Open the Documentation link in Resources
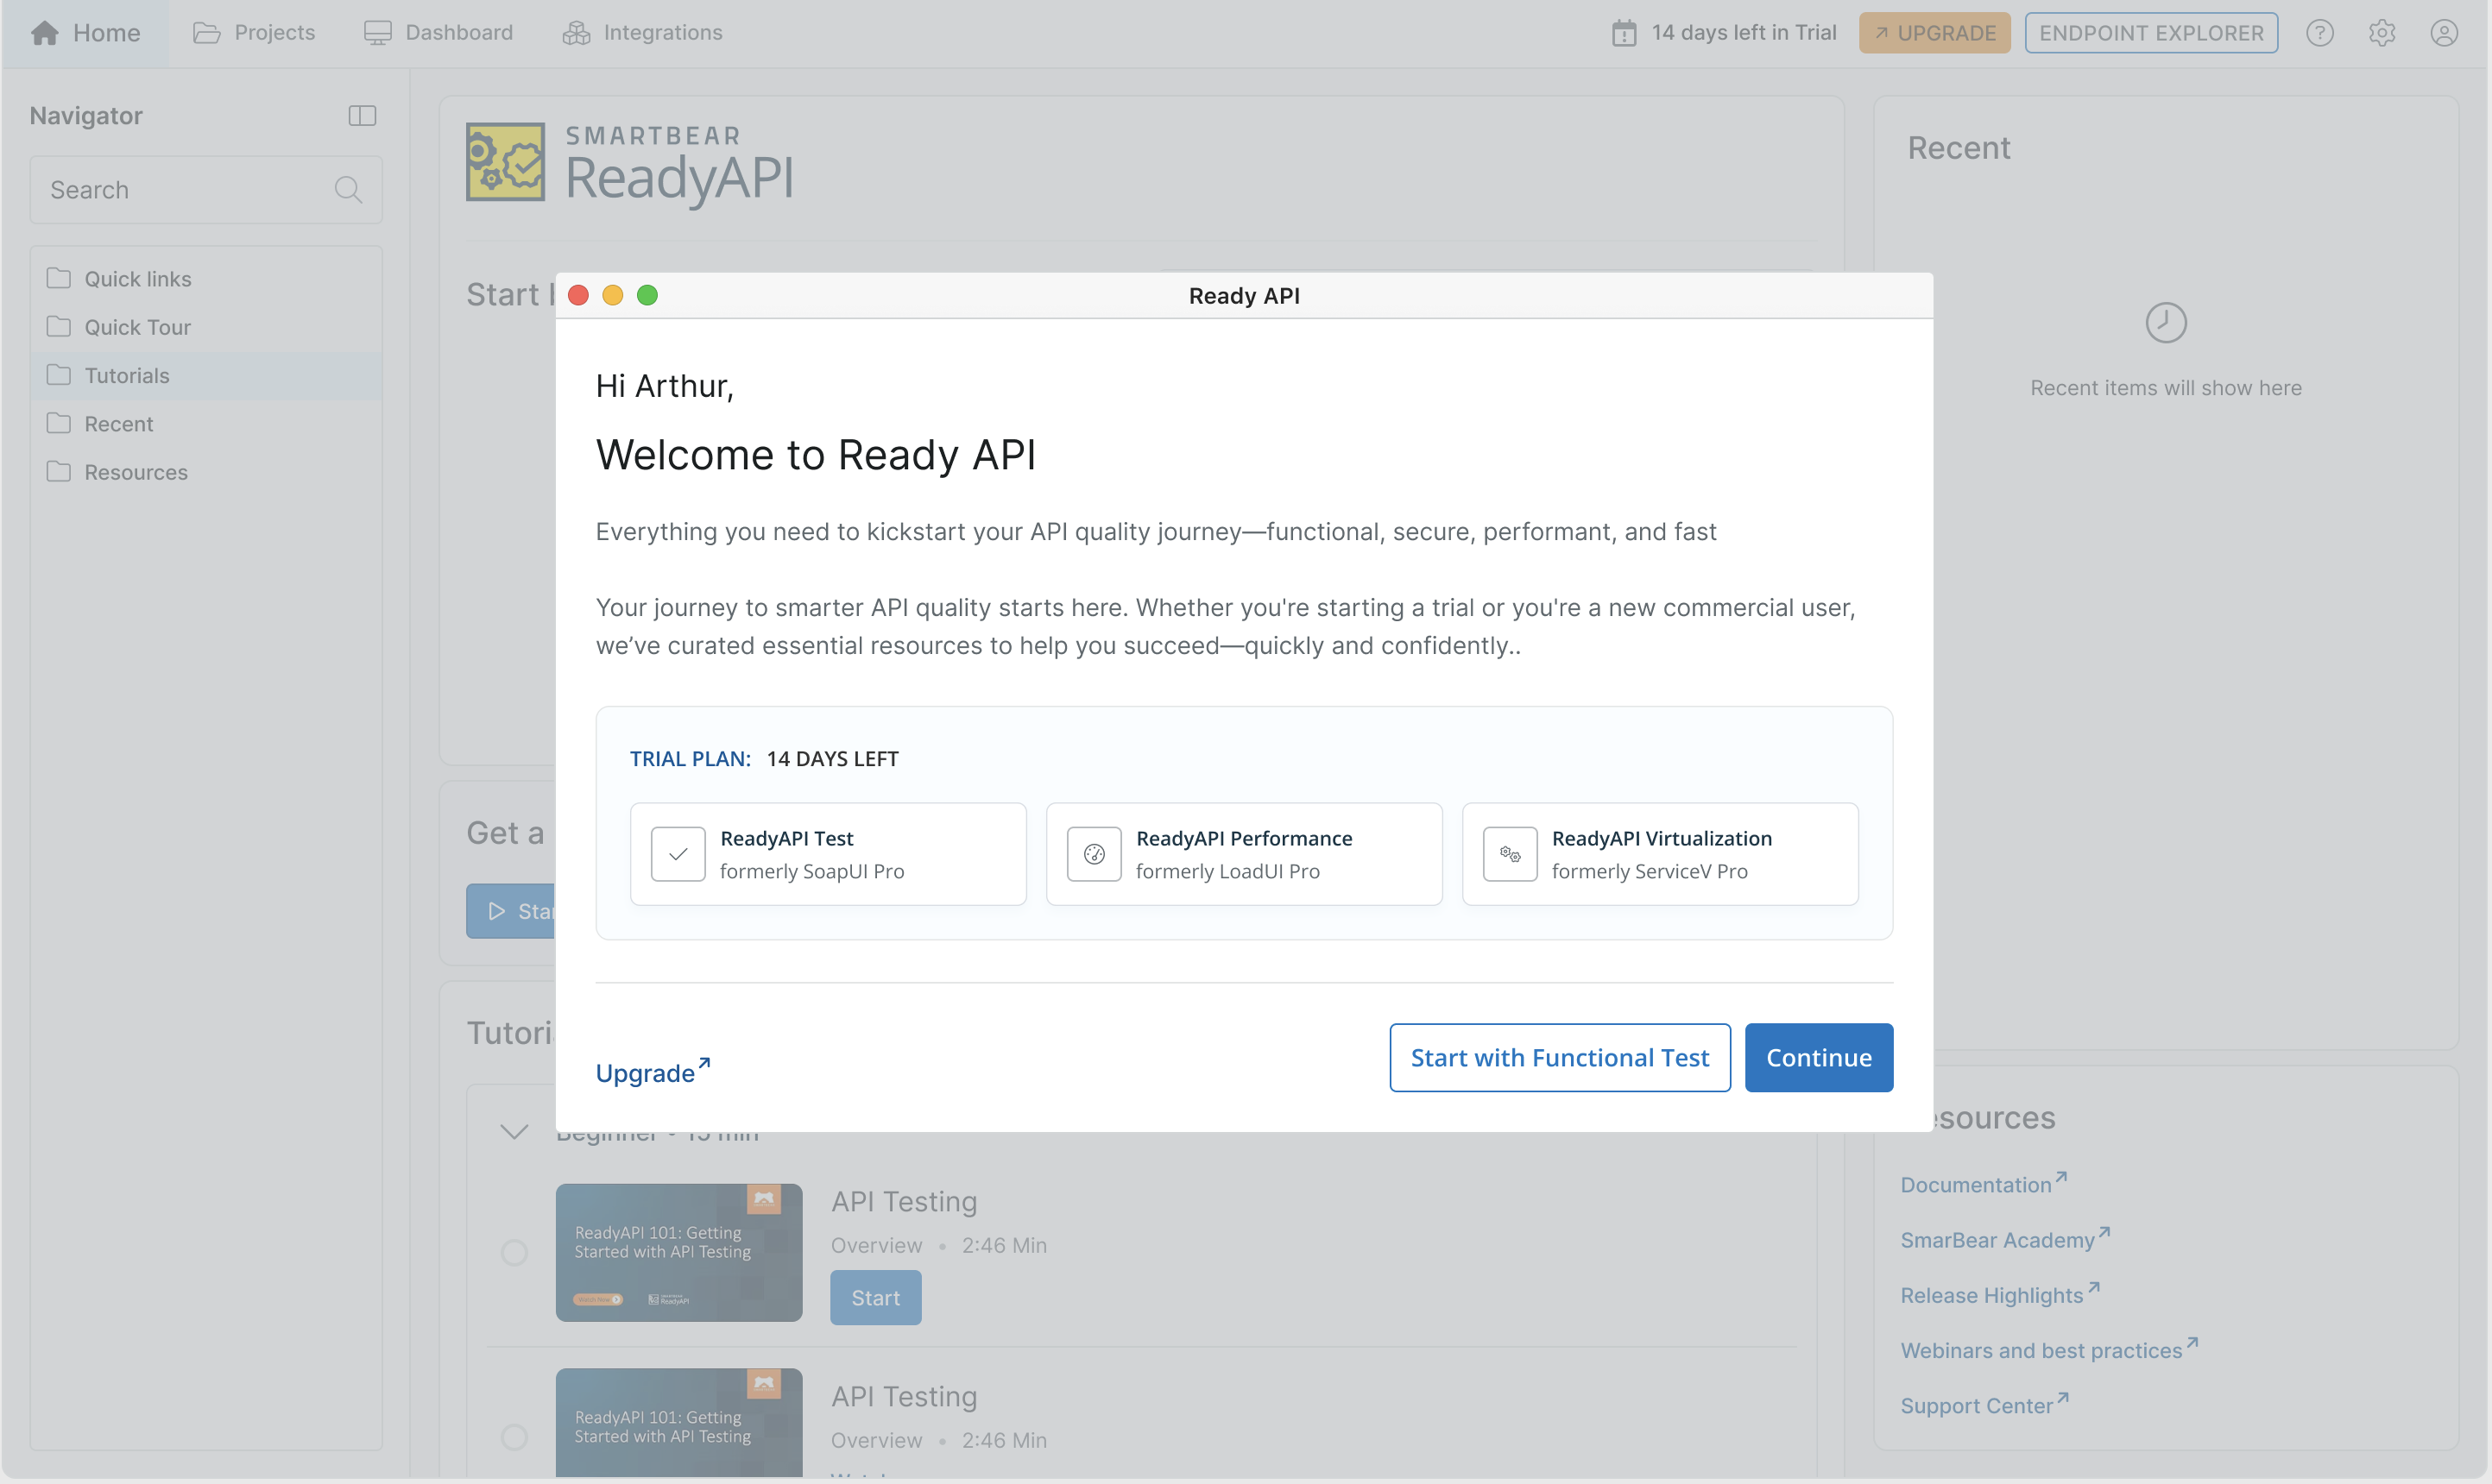Viewport: 2492px width, 1484px height. point(1976,1184)
